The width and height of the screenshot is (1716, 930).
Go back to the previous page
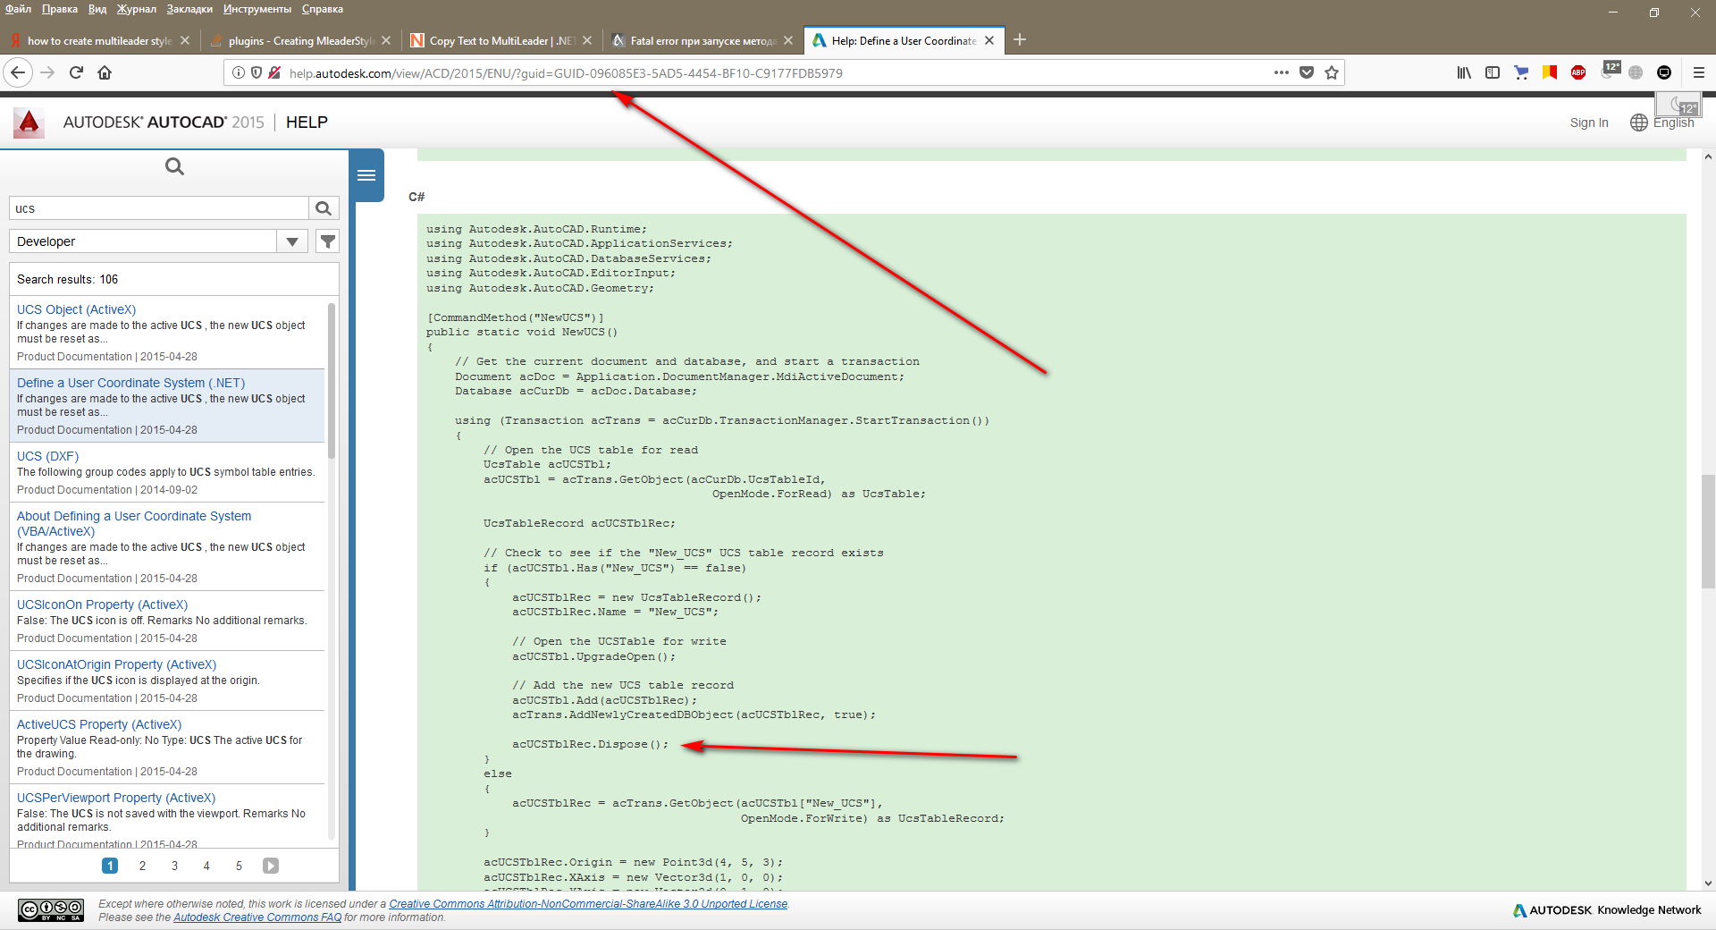[18, 72]
